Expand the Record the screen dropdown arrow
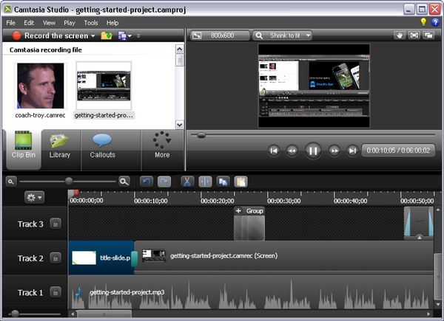This screenshot has width=444, height=321. tap(92, 35)
